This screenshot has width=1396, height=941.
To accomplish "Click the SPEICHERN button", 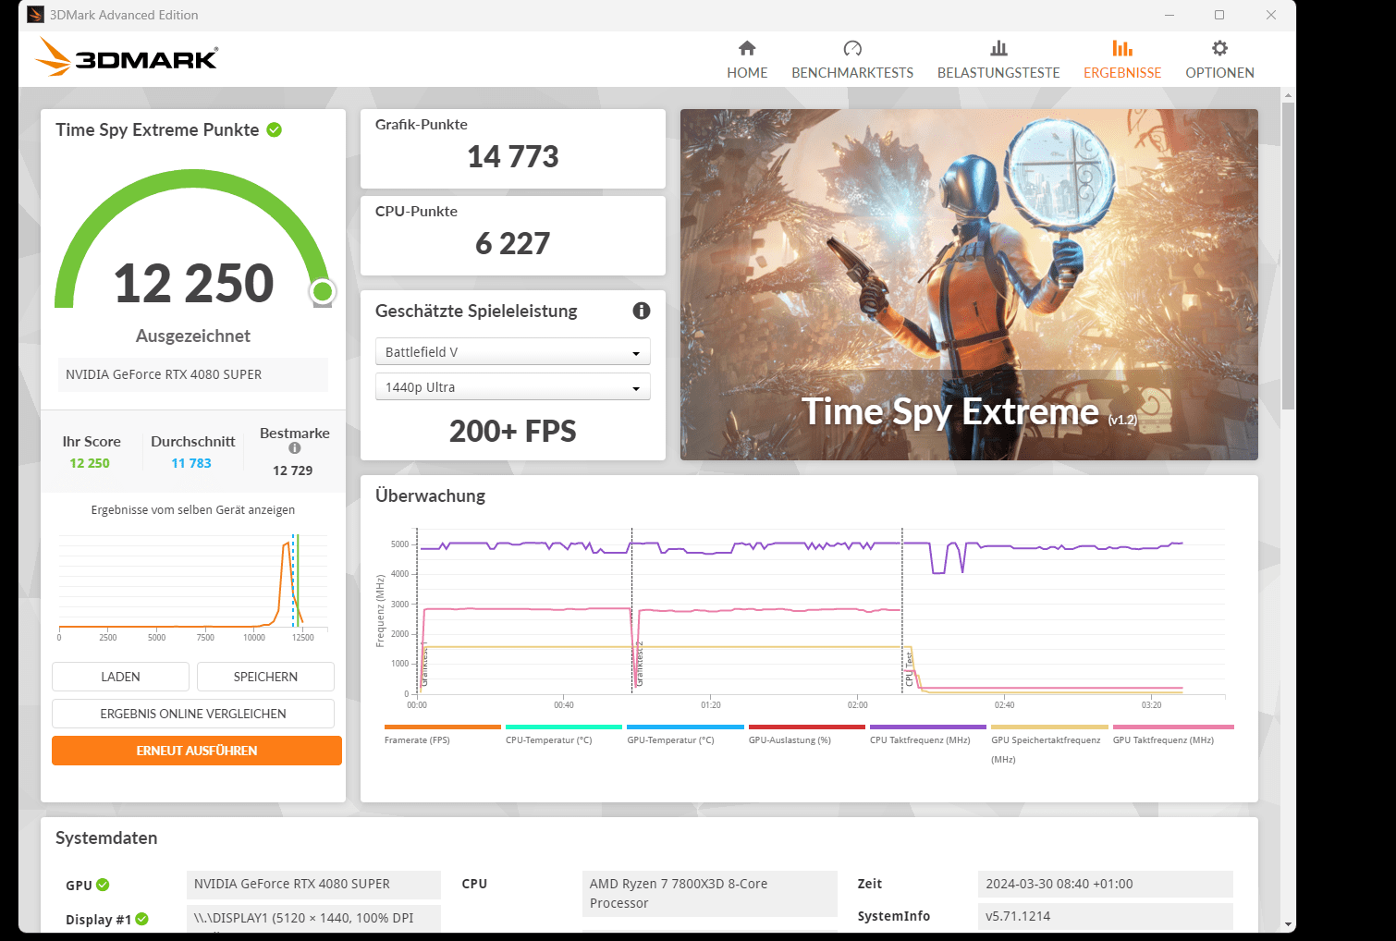I will point(265,677).
